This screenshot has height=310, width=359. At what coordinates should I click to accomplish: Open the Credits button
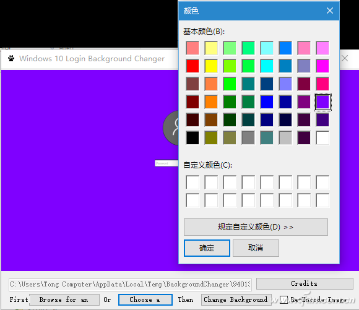pyautogui.click(x=305, y=283)
